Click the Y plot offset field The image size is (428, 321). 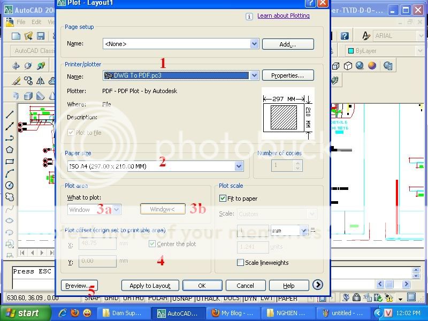tap(97, 261)
